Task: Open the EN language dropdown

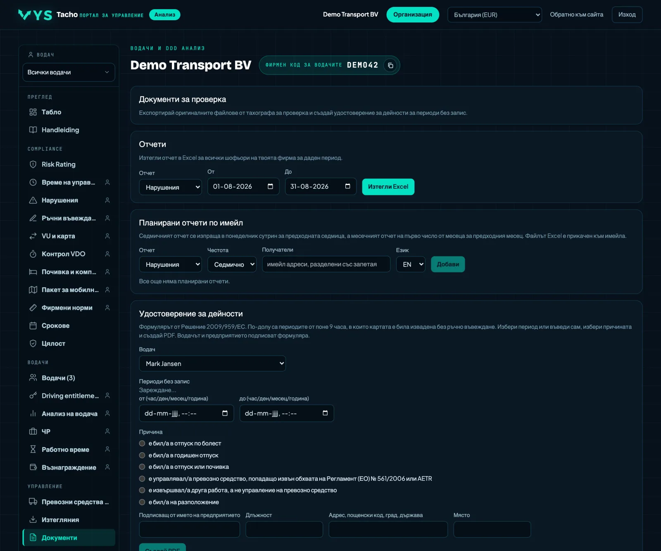Action: [411, 264]
